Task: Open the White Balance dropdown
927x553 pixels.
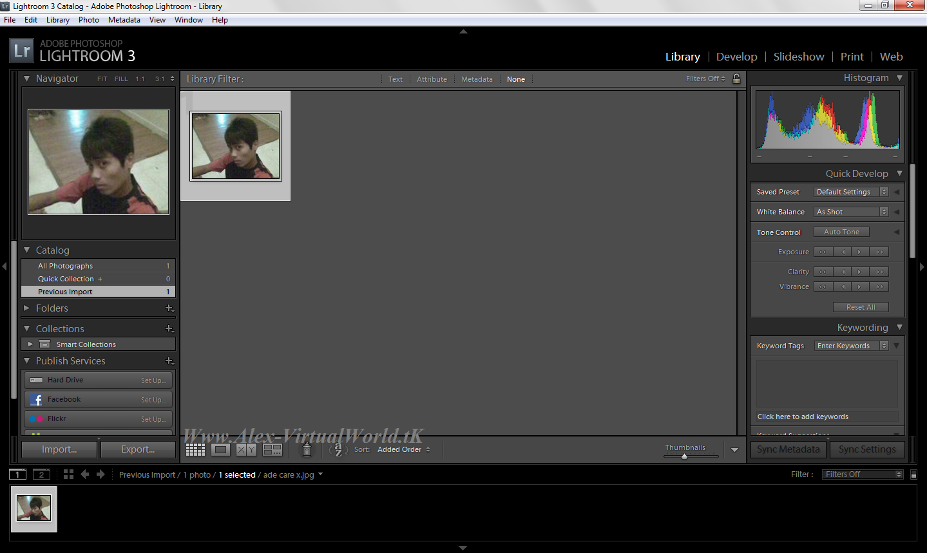Action: click(852, 212)
